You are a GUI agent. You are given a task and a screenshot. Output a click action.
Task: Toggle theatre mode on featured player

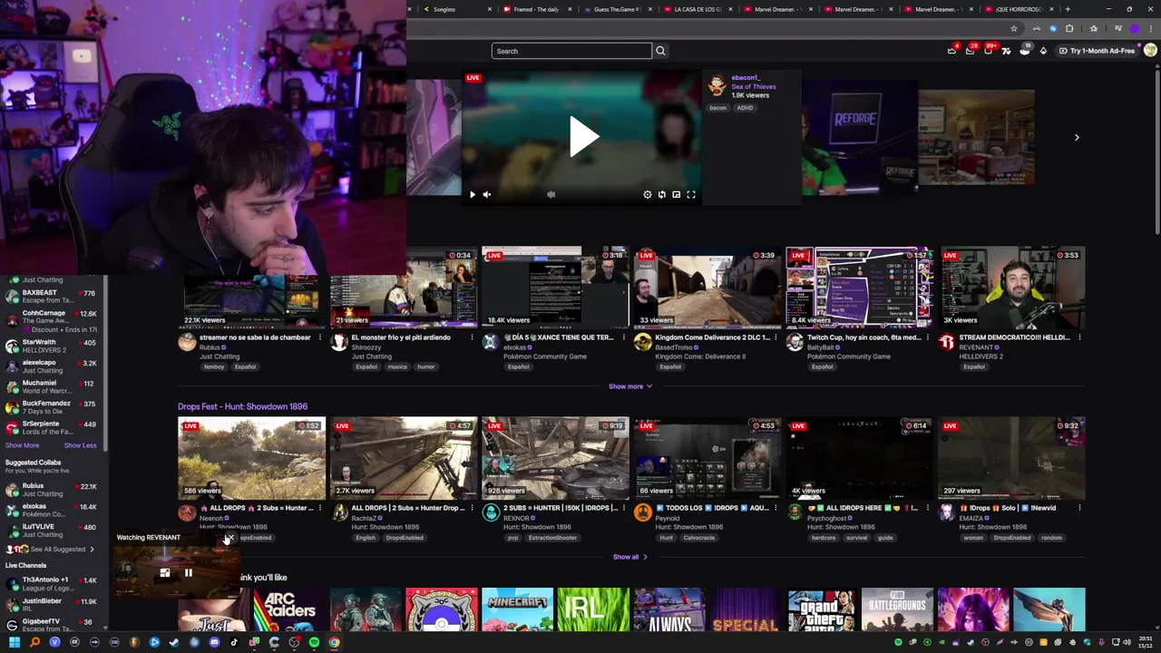[x=677, y=194]
